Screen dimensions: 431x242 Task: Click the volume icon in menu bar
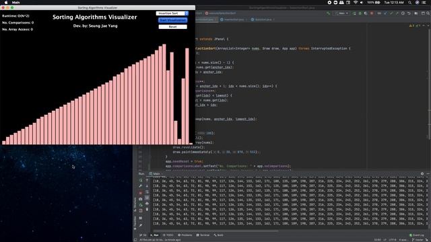pos(362,2)
